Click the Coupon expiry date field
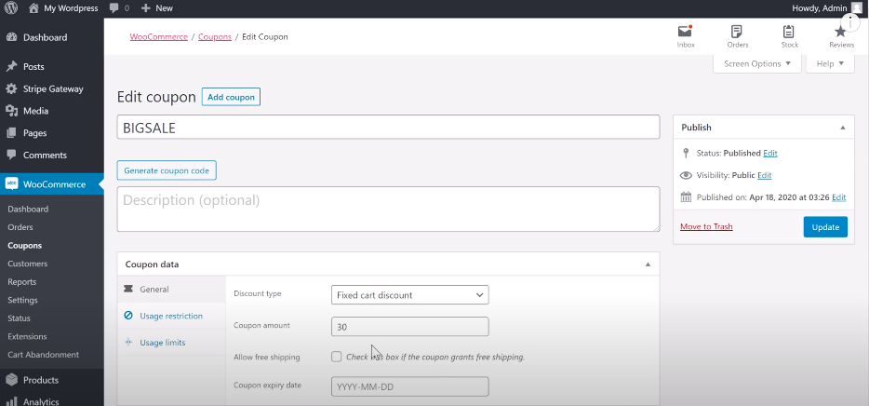Screen dimensions: 869x406 click(409, 386)
